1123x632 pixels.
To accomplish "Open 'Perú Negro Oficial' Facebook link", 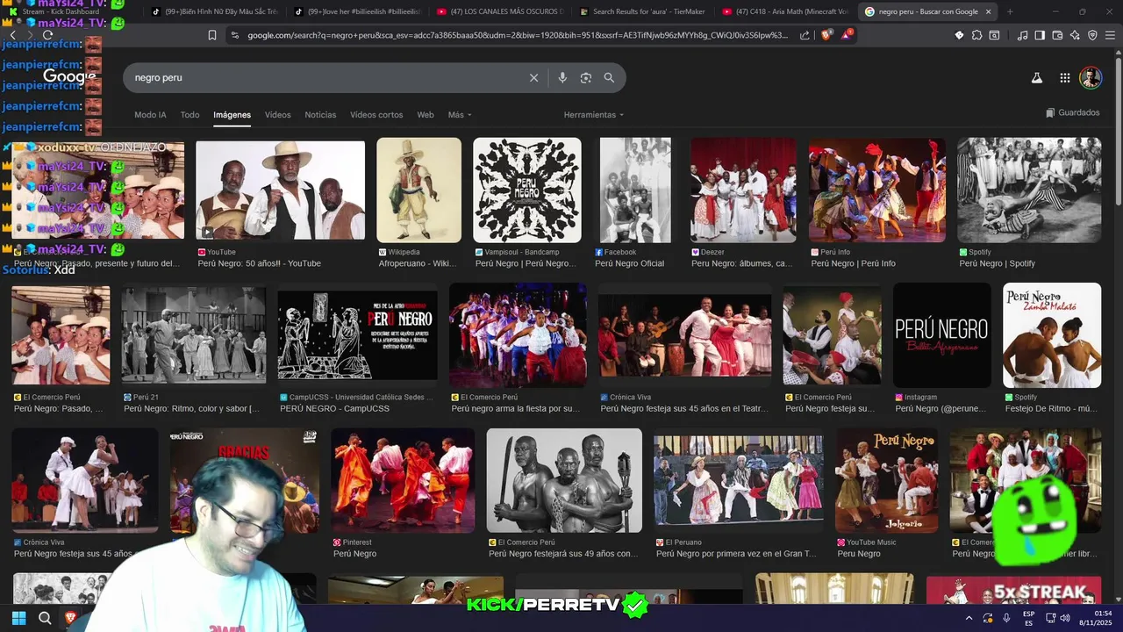I will pos(629,263).
